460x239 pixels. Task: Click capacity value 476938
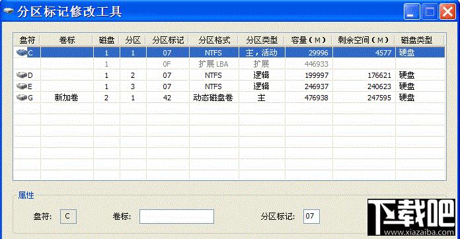tap(316, 98)
